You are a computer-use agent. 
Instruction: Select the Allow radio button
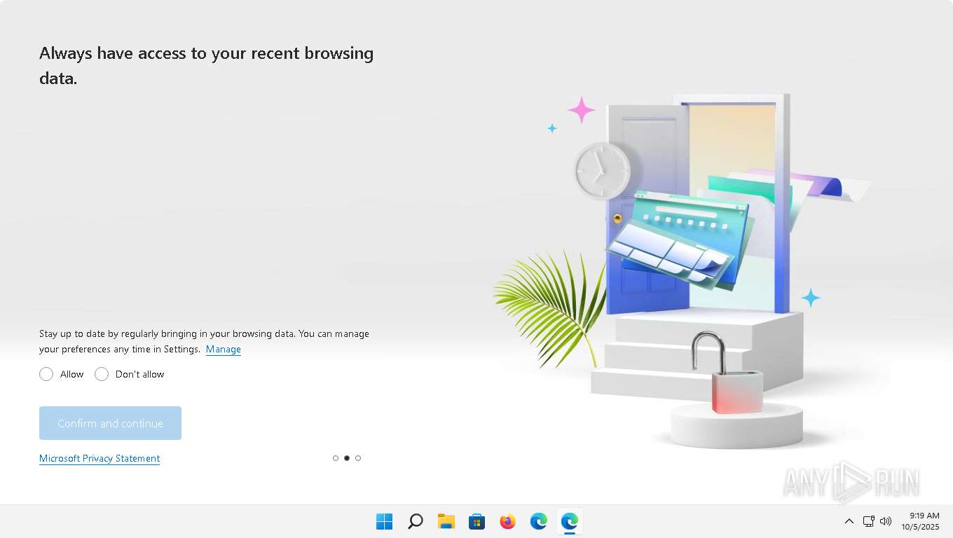[46, 374]
